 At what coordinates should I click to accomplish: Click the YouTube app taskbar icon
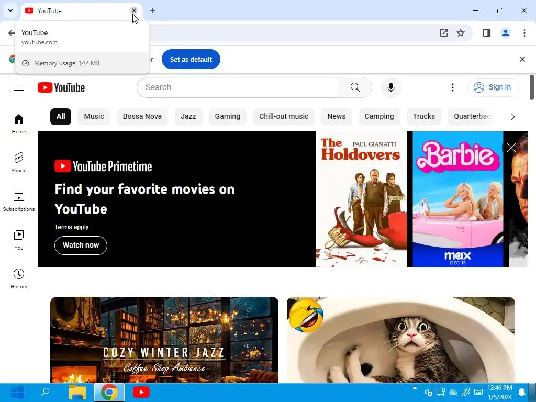[141, 392]
